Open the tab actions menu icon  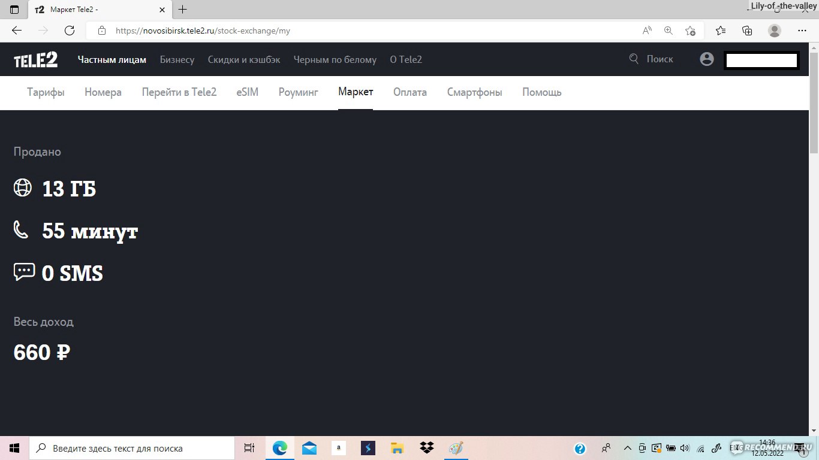tap(14, 10)
